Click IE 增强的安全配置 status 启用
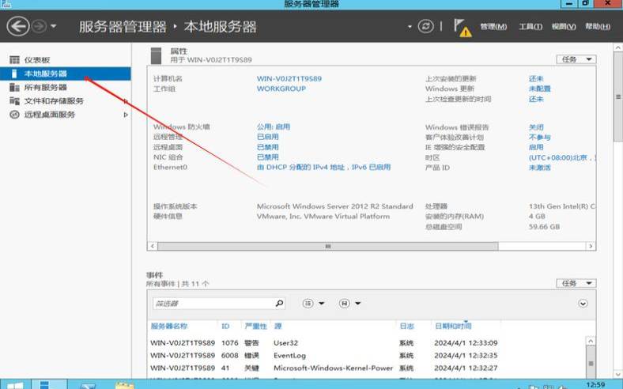This screenshot has height=389, width=623. [x=536, y=147]
